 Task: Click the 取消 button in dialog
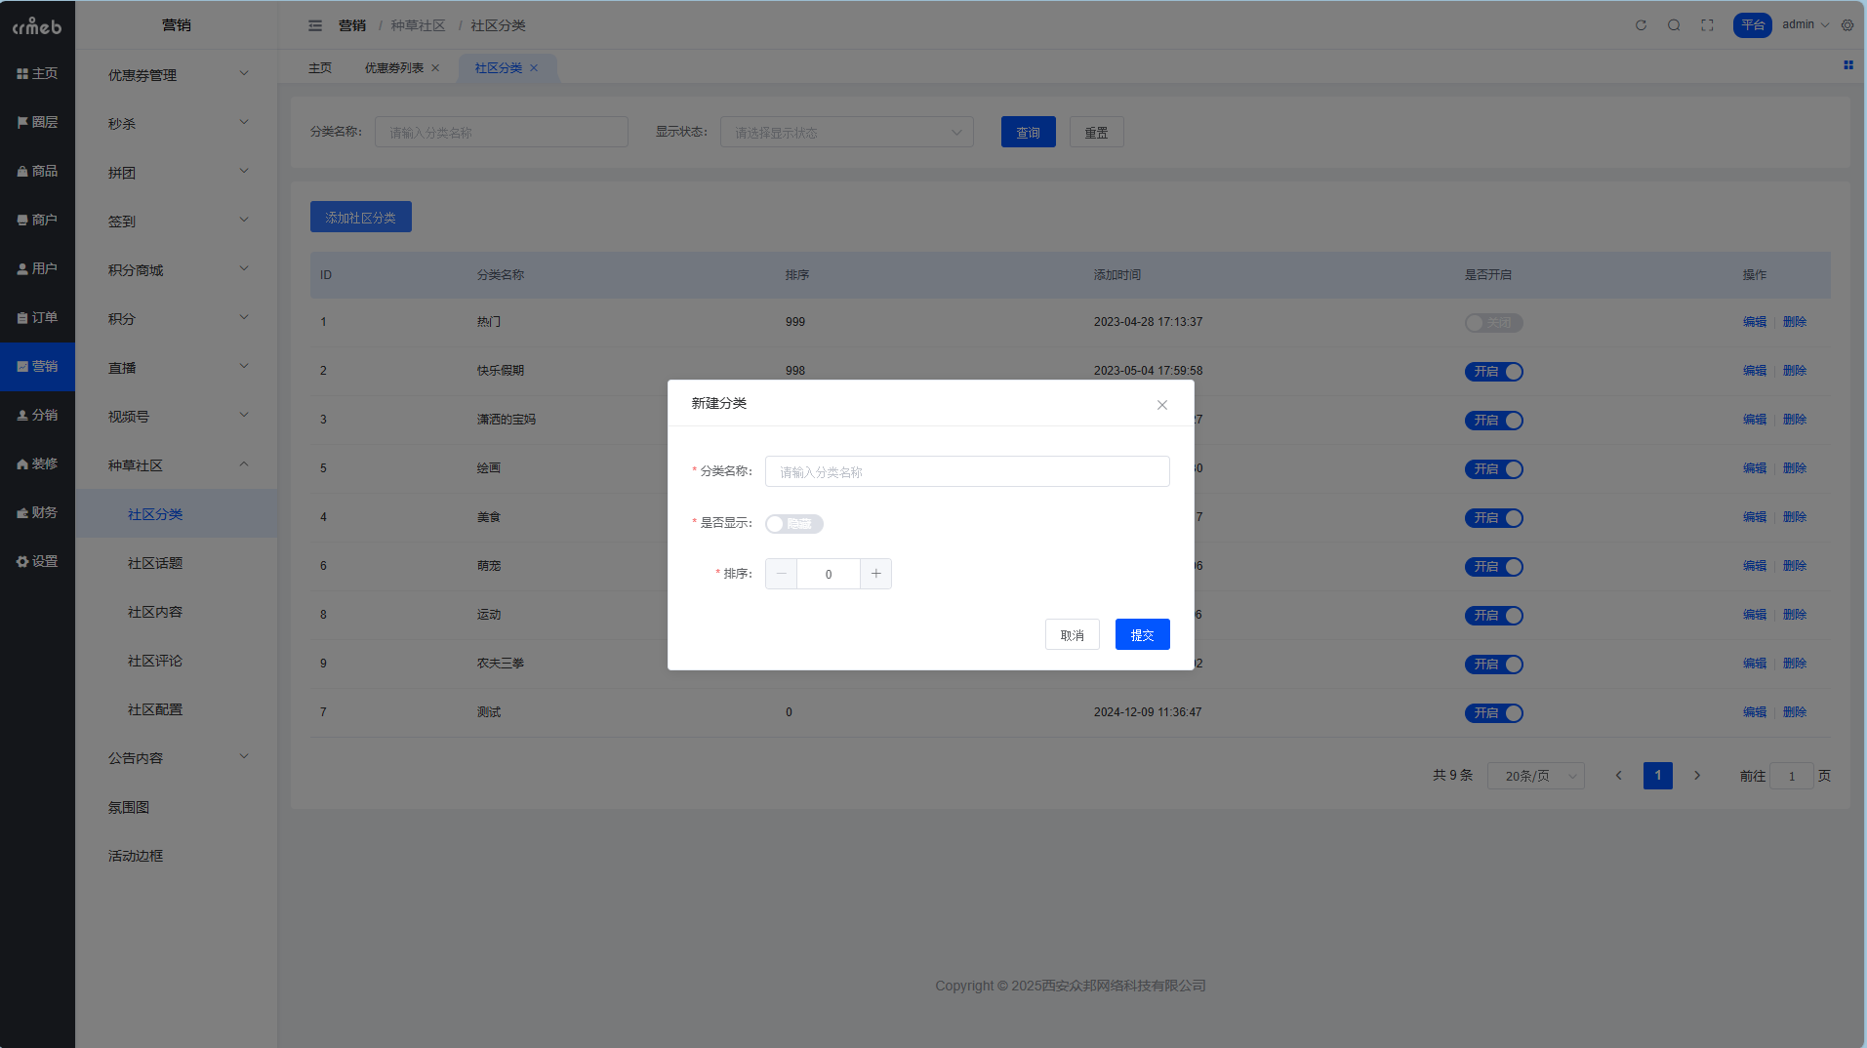[x=1072, y=635]
